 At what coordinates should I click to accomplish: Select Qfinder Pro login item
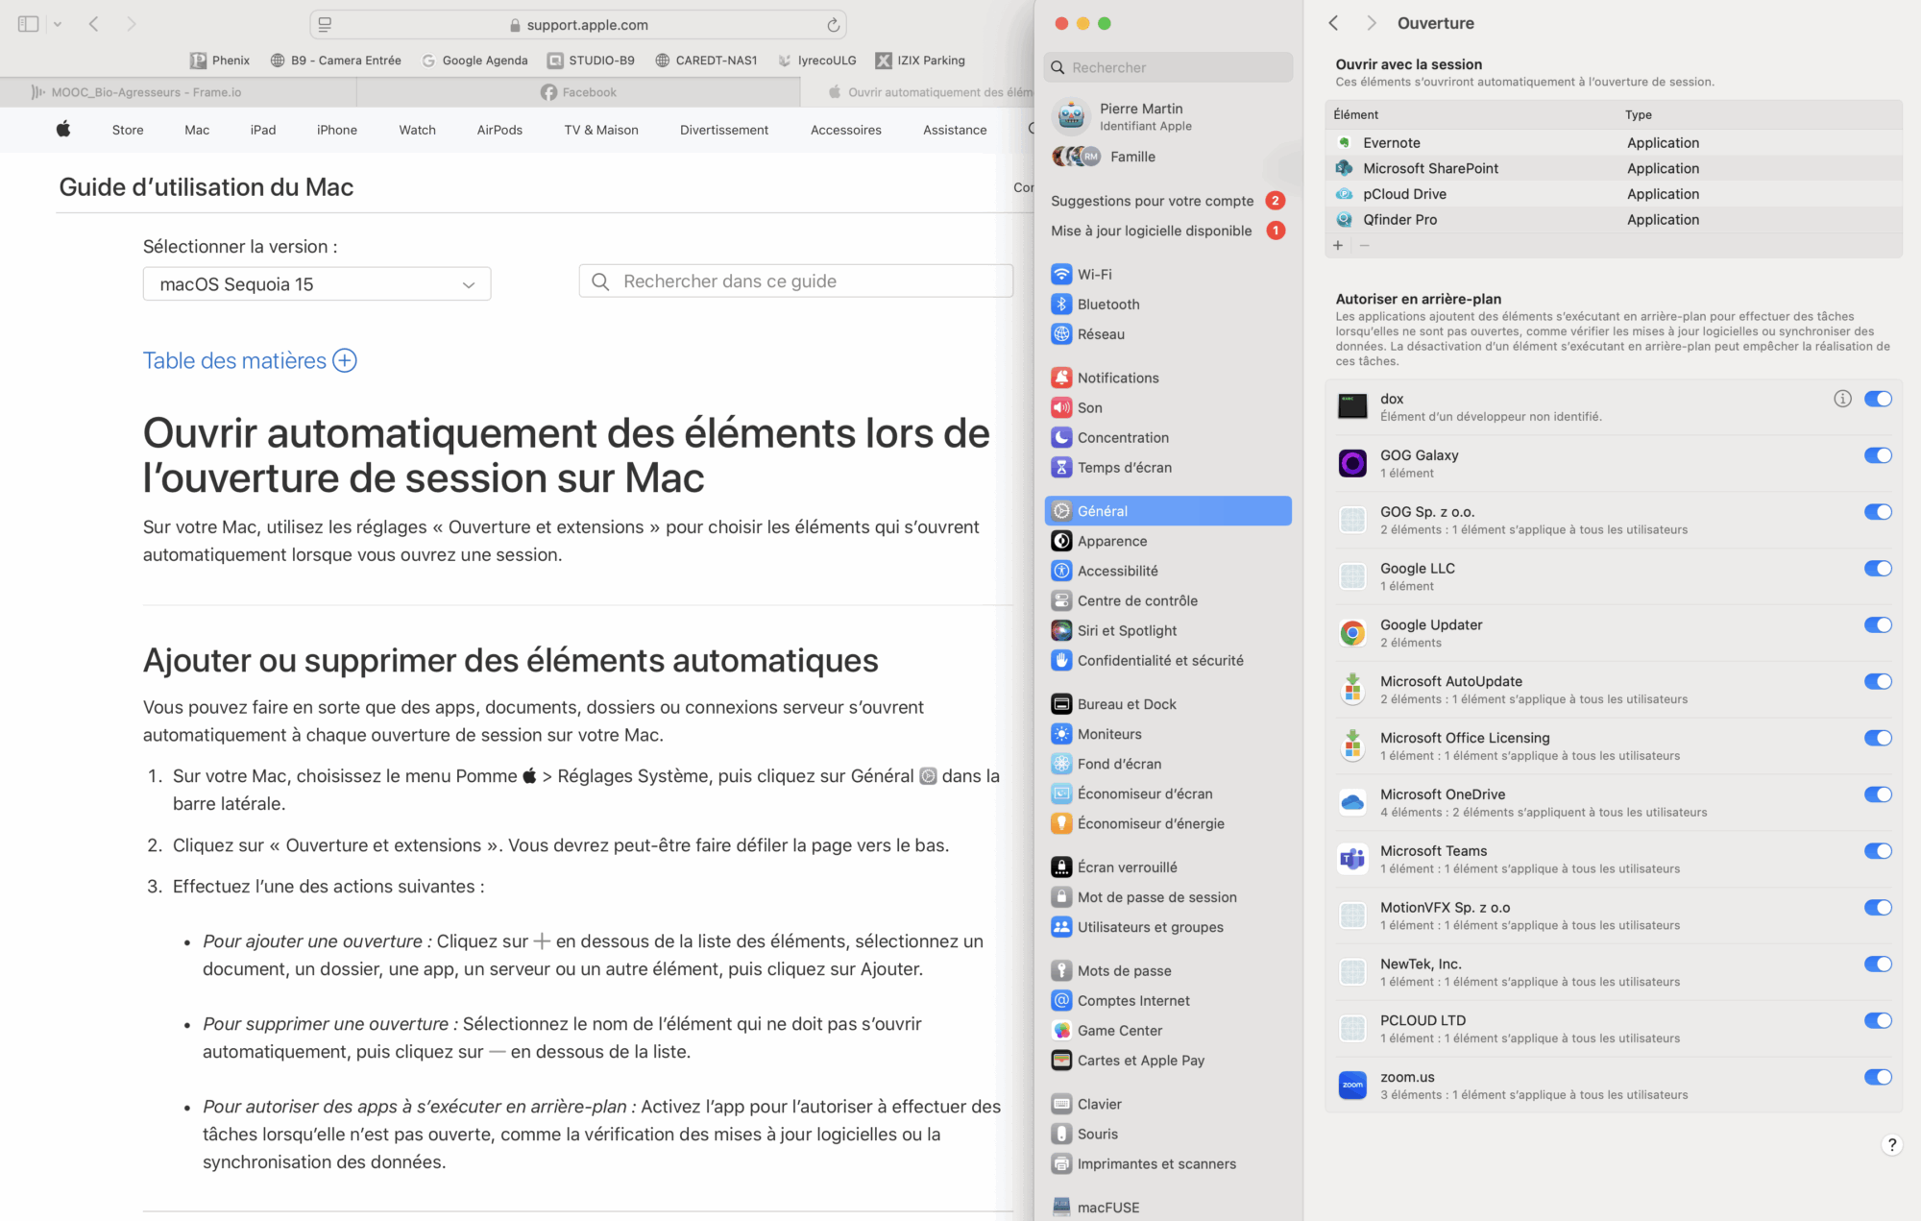point(1614,220)
